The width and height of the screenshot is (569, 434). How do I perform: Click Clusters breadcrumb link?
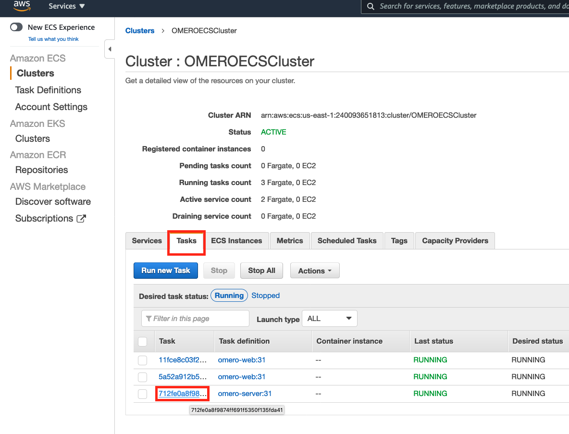pyautogui.click(x=140, y=31)
